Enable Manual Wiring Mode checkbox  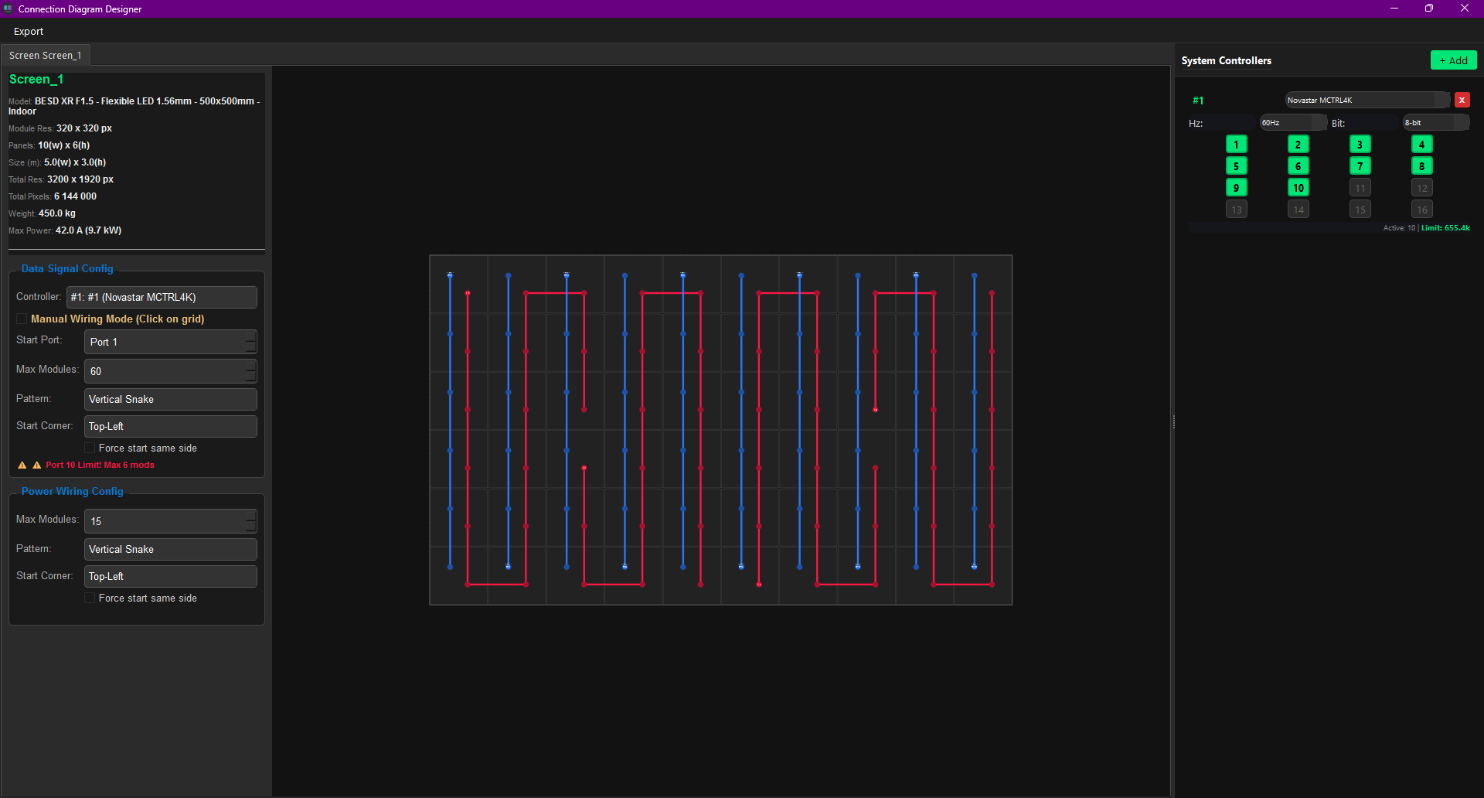(x=22, y=319)
